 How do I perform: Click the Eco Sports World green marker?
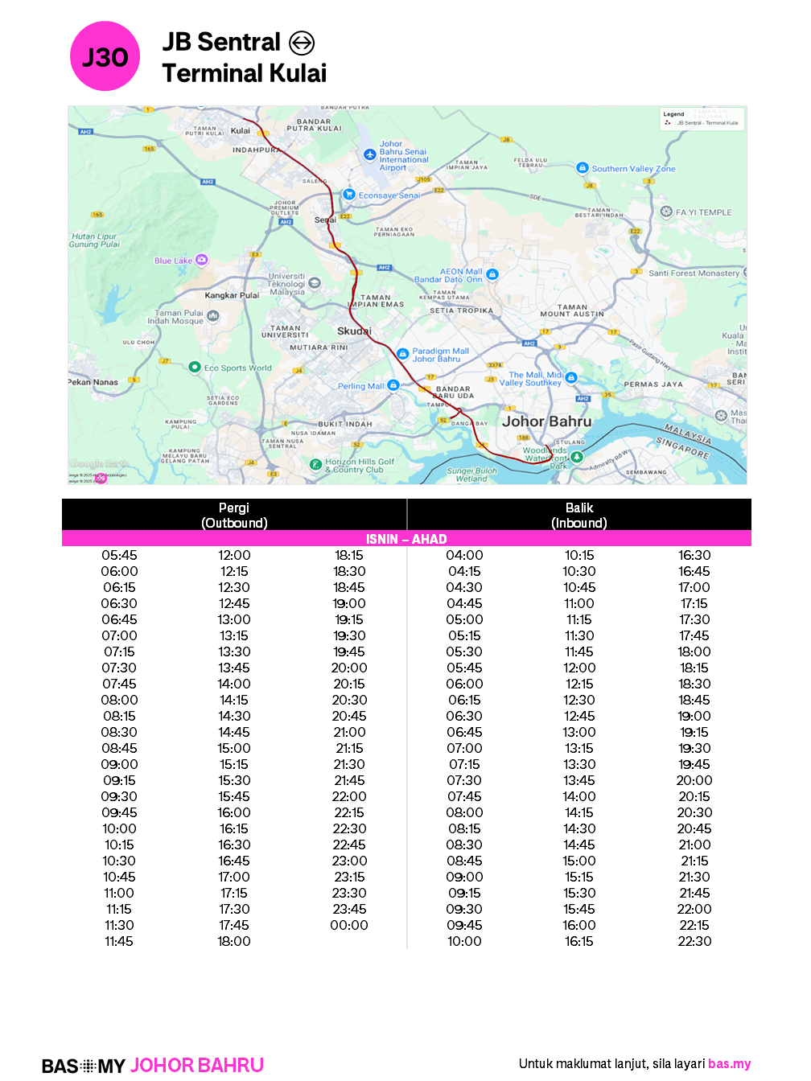[x=194, y=367]
